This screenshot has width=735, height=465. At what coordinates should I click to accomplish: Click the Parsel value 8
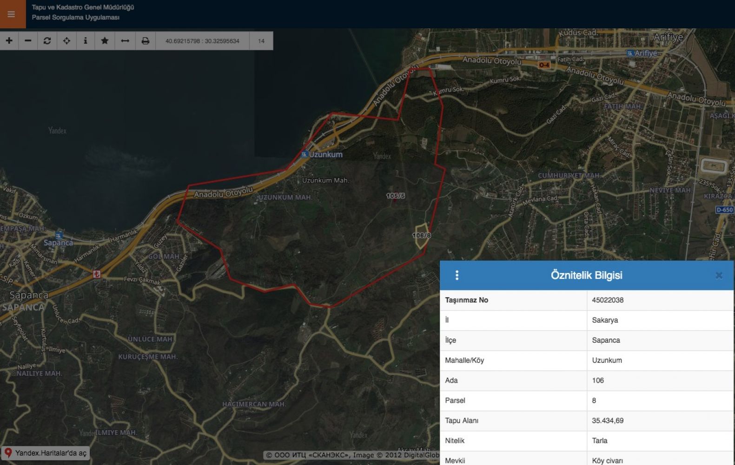(594, 400)
